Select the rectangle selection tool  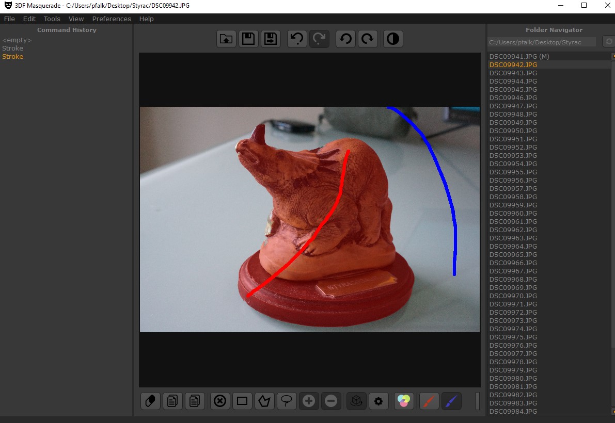242,401
